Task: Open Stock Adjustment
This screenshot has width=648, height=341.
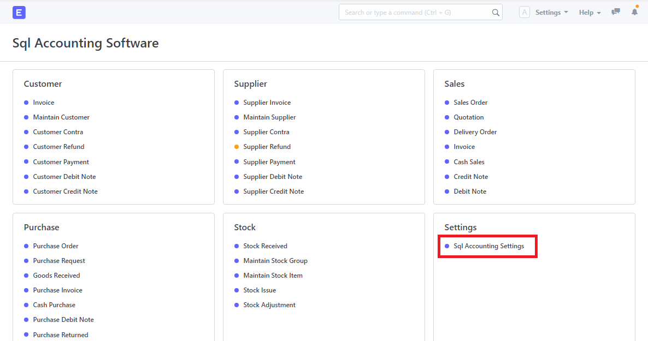Action: [269, 305]
